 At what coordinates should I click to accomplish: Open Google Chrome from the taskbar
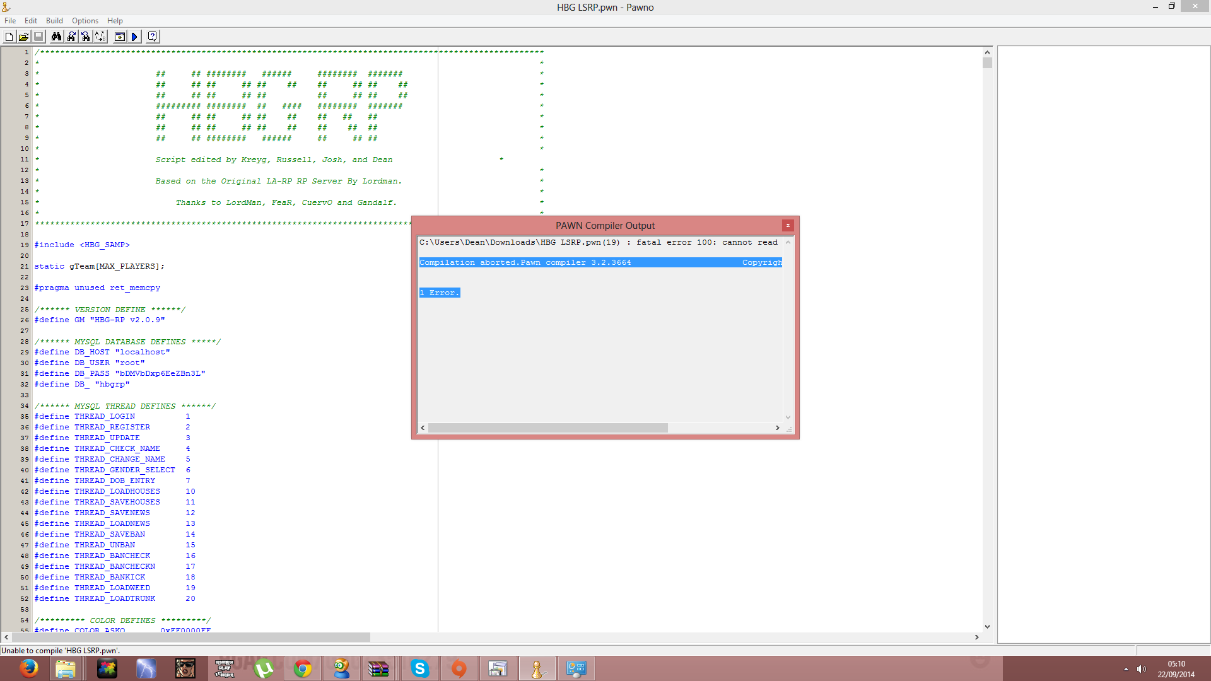[x=303, y=668]
